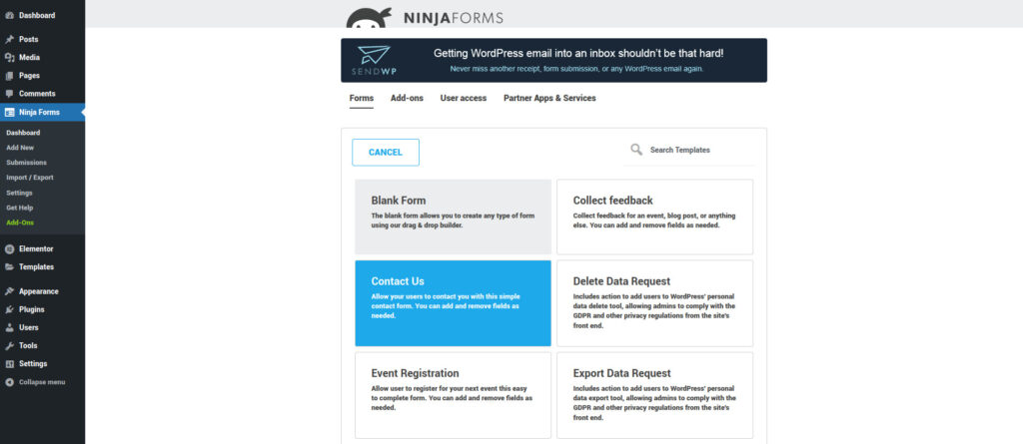This screenshot has height=444, width=1023.
Task: Click the NINJAFORMS wordmark text
Action: (x=454, y=18)
